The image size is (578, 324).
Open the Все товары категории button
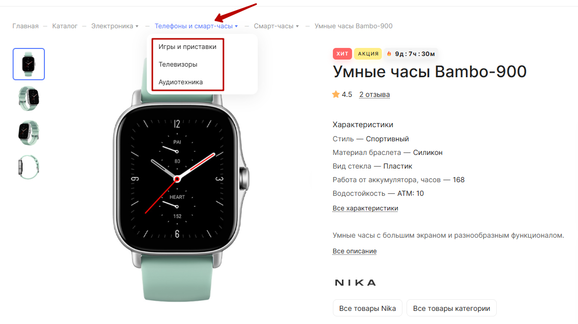click(451, 308)
